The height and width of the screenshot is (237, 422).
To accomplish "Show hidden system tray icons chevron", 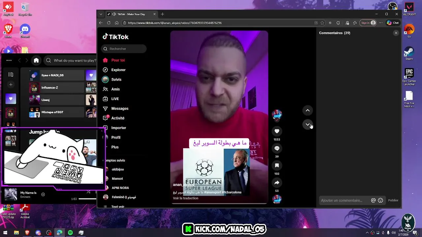I will 367,233.
